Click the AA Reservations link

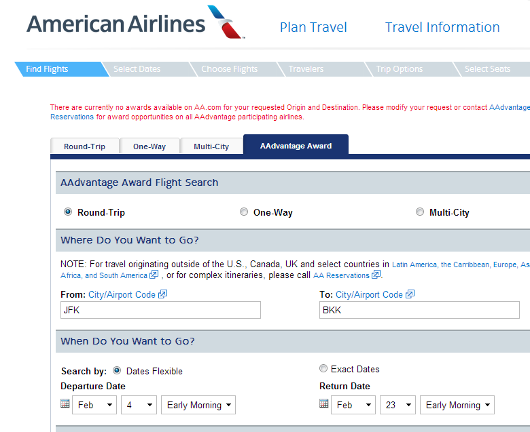[341, 275]
